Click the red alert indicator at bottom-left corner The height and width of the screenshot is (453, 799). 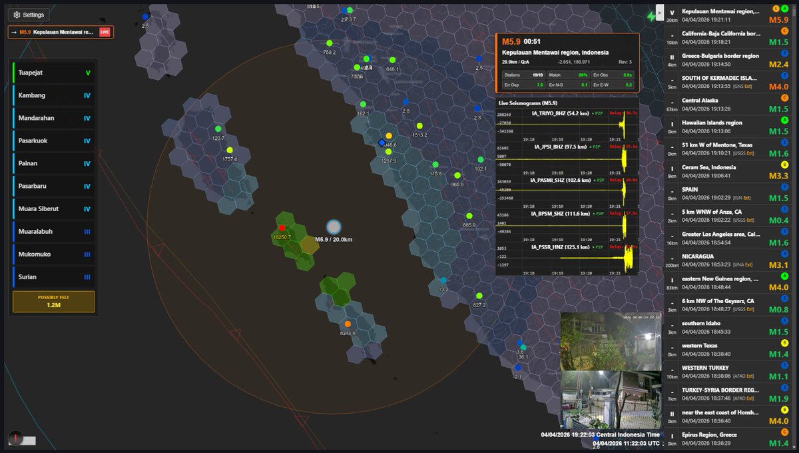coord(17,438)
